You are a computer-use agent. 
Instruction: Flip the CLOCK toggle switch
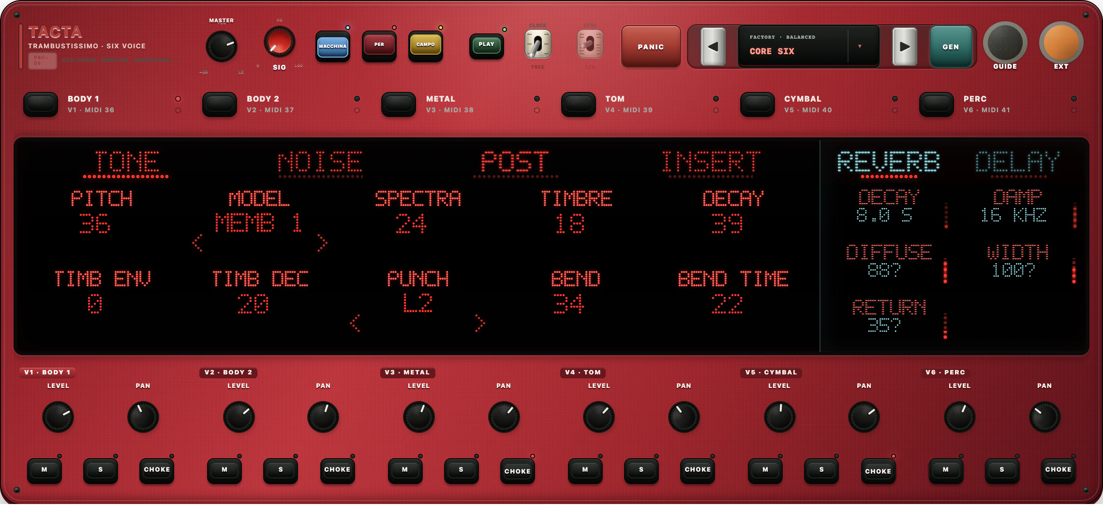coord(537,45)
